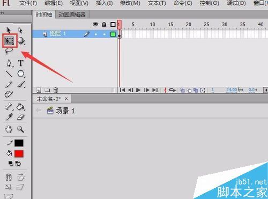Open the modify onion markers menu

[203, 90]
